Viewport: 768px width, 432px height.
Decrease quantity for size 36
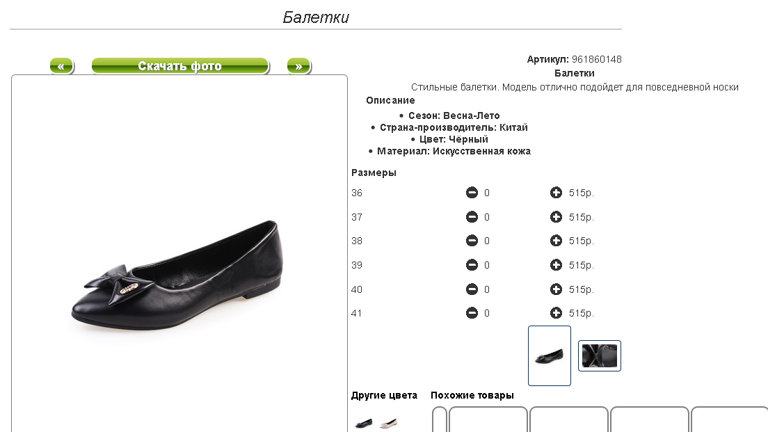[472, 193]
